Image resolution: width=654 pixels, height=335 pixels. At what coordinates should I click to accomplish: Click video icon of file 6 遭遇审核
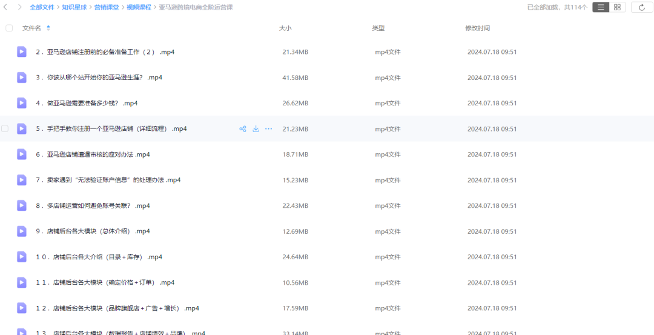coord(22,154)
